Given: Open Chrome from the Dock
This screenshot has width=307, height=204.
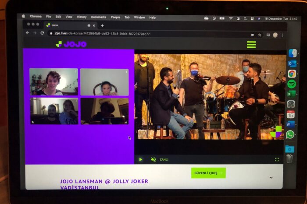Looking at the screenshot, I should pyautogui.click(x=292, y=74).
